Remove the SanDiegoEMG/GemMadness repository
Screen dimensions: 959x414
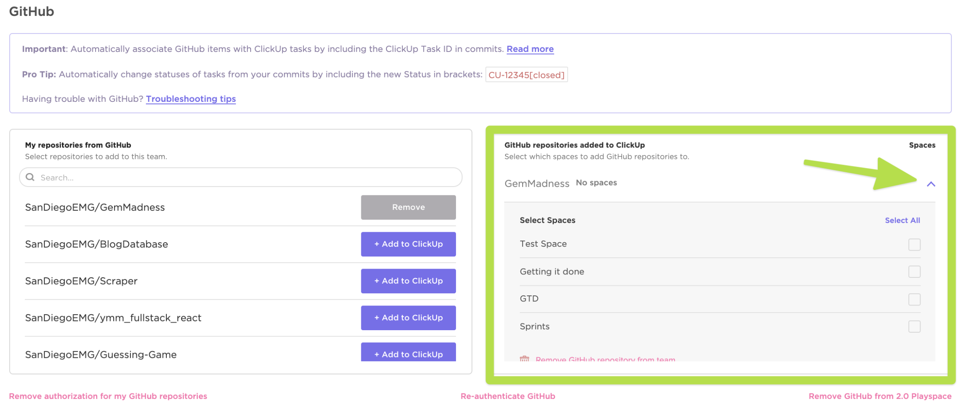point(408,207)
